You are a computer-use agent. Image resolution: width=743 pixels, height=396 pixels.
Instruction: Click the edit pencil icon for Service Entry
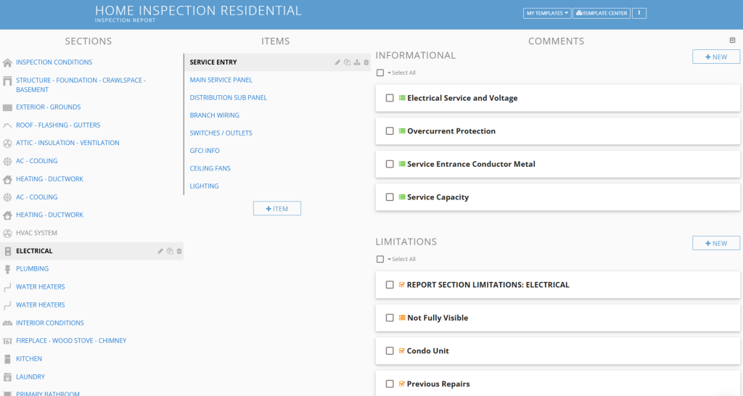(337, 62)
